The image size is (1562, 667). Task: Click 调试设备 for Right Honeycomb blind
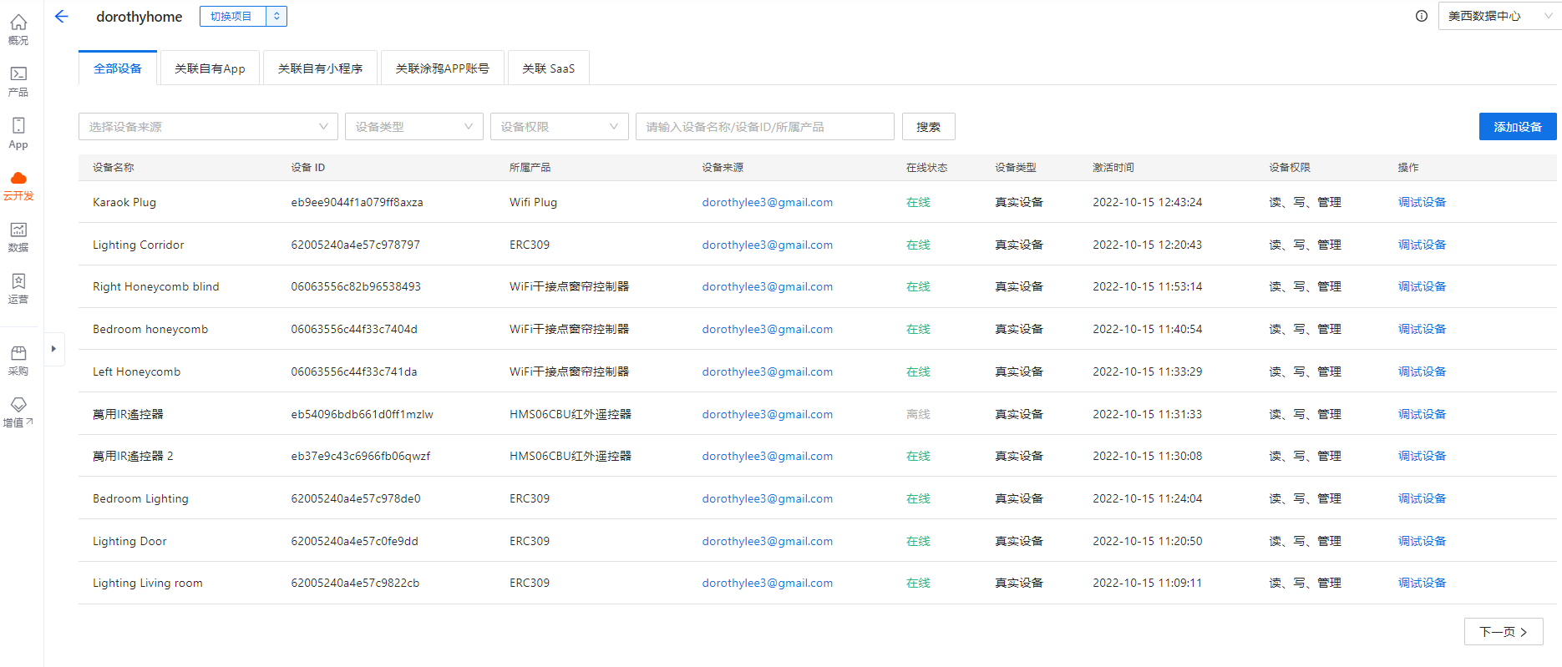(1422, 286)
